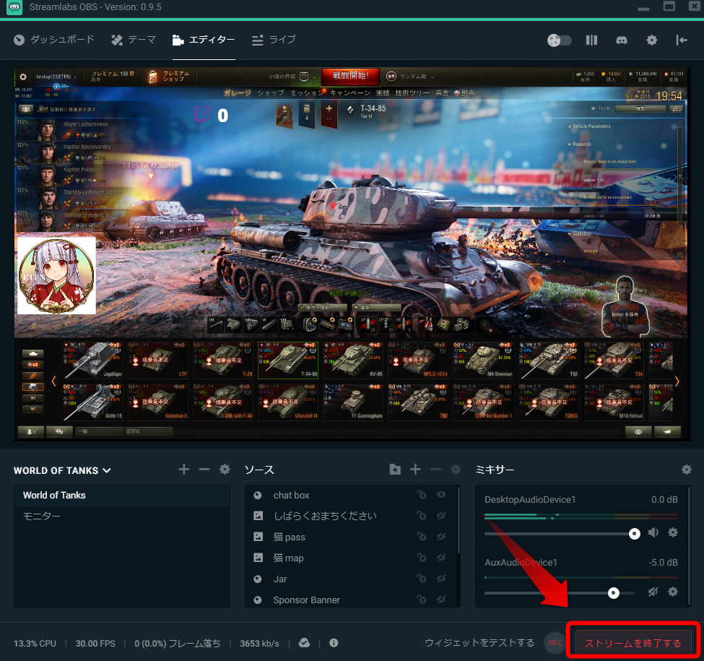Open the ライブ tab
Screen dimensions: 704x661
point(274,40)
